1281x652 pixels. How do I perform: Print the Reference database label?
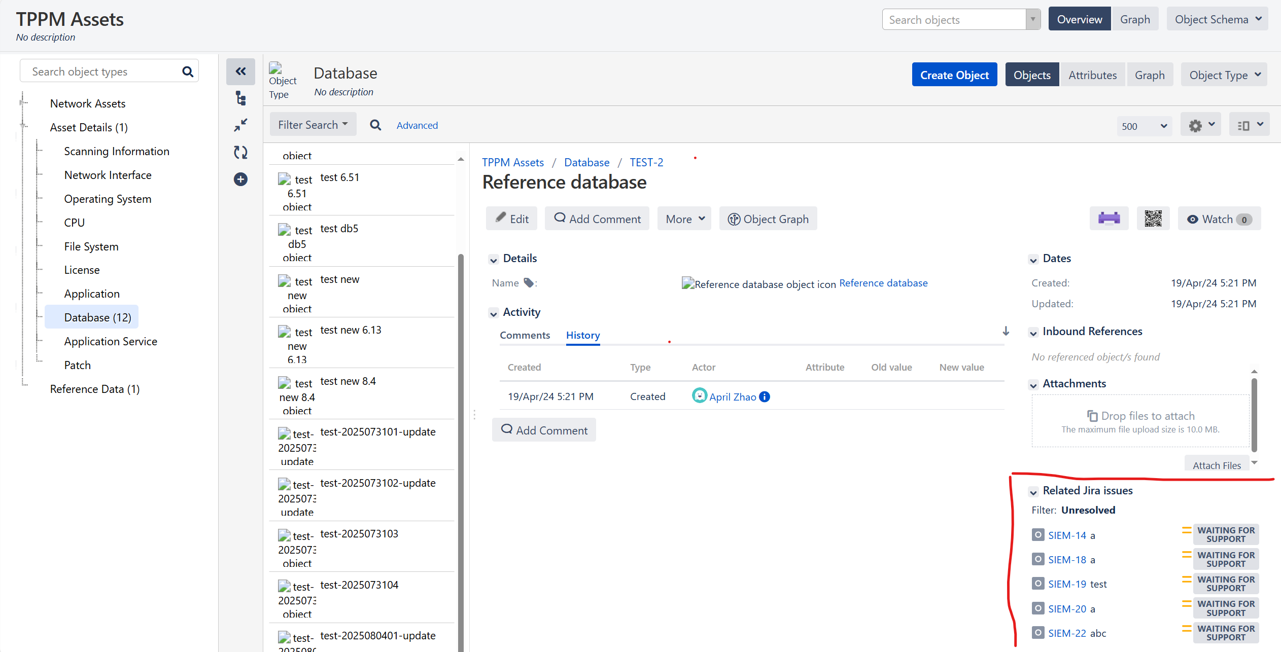pyautogui.click(x=1109, y=218)
